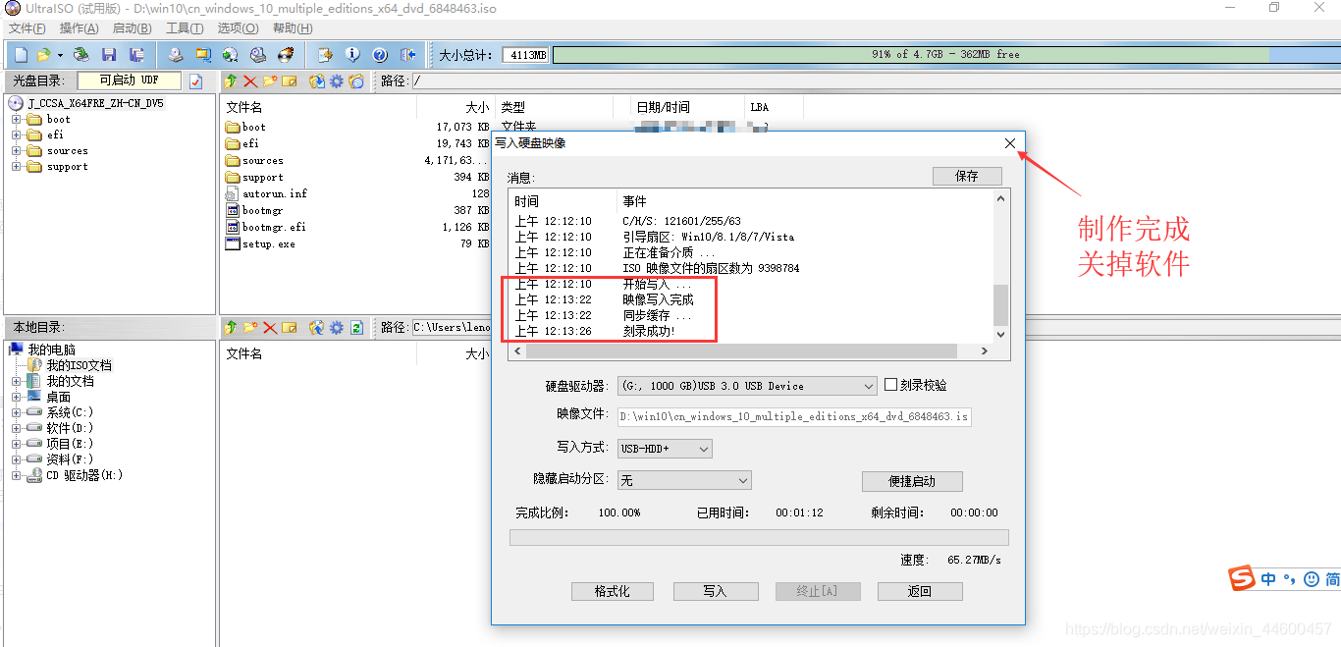Expand the efi folder in disc tree
1341x647 pixels.
[17, 135]
